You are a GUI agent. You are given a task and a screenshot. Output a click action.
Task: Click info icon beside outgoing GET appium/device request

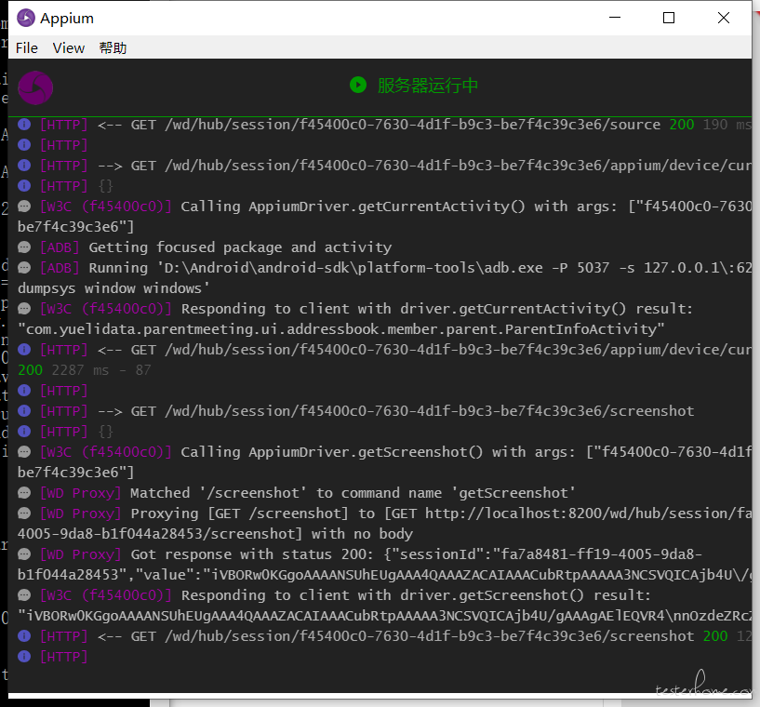[24, 166]
